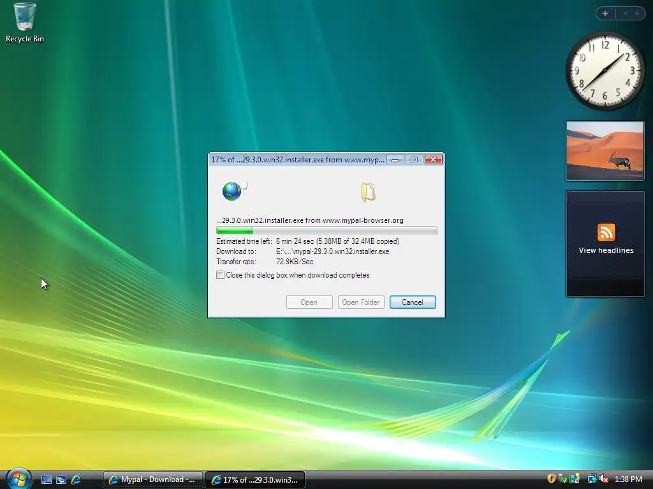Click the desert slideshow gadget picture
The image size is (653, 489).
click(605, 151)
